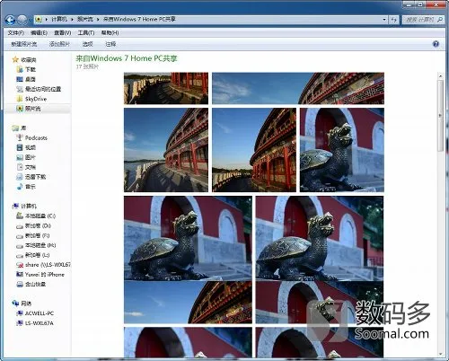449x361 pixels.
Task: Click the magnifier icon in search box
Action: click(440, 20)
